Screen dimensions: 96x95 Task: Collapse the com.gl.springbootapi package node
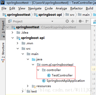(33, 65)
